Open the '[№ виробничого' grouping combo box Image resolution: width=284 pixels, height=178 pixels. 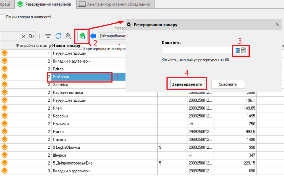(112, 36)
